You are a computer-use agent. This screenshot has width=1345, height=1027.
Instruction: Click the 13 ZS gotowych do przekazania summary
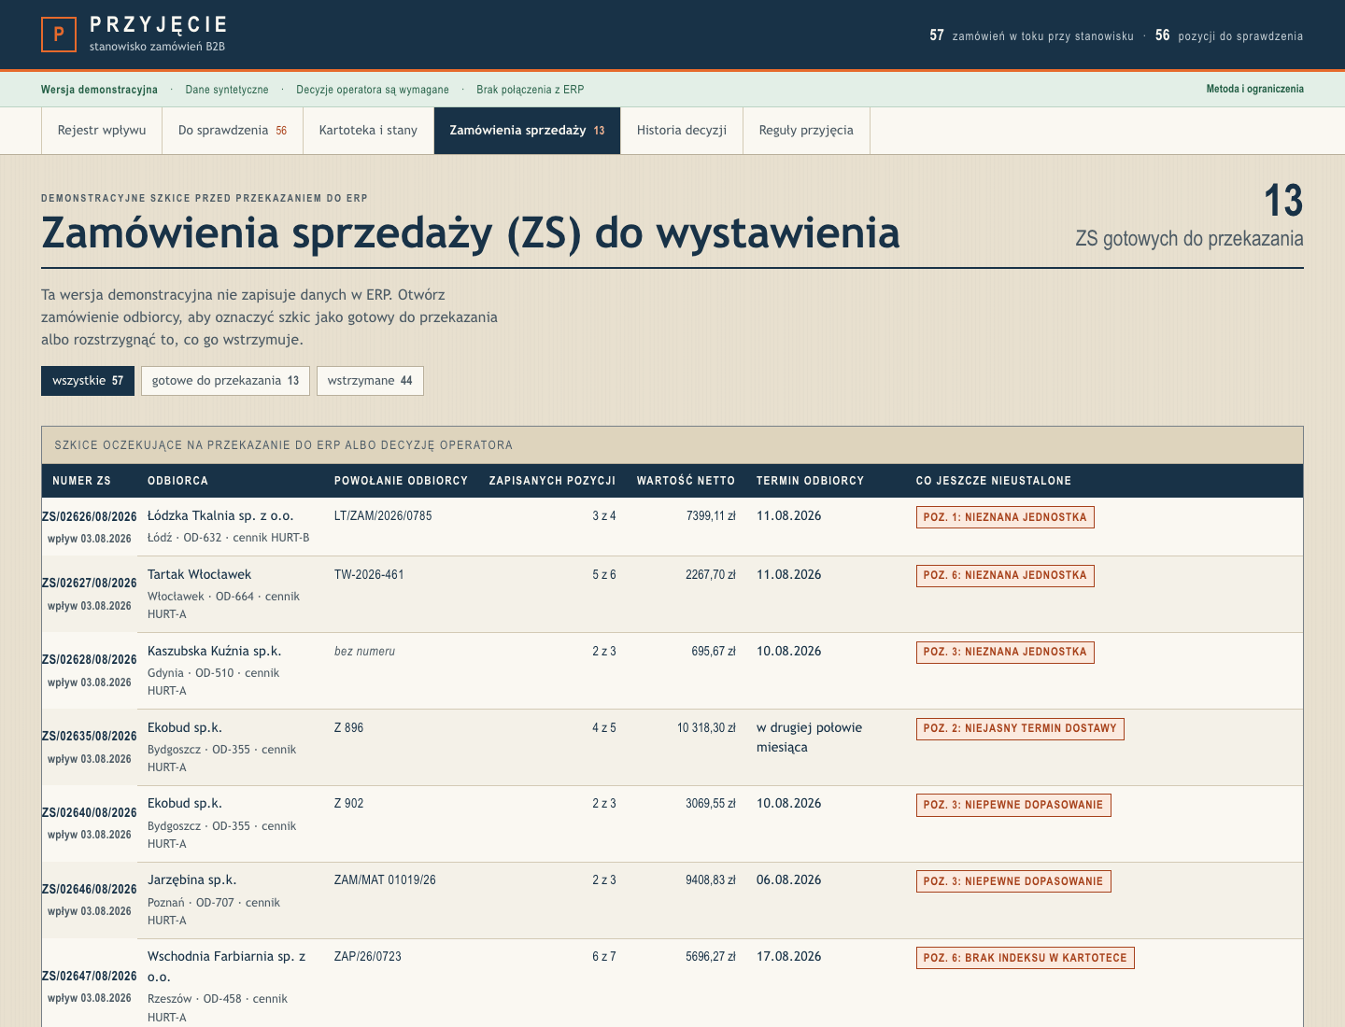(1189, 217)
